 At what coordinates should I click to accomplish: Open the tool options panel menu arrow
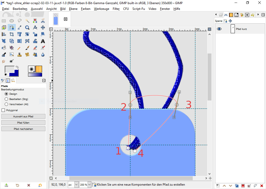click(44, 80)
